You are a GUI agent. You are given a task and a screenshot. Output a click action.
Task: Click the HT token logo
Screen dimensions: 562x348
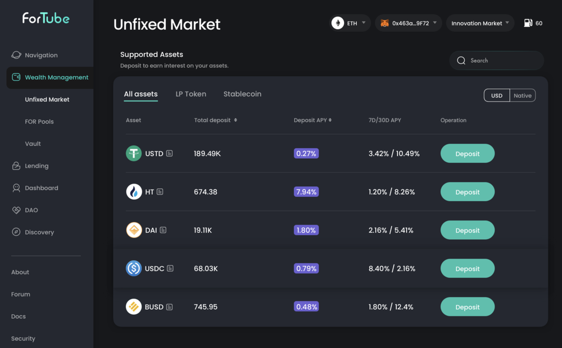tap(134, 192)
